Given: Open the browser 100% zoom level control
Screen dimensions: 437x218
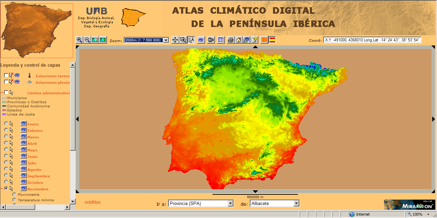Looking at the screenshot, I should (419, 214).
